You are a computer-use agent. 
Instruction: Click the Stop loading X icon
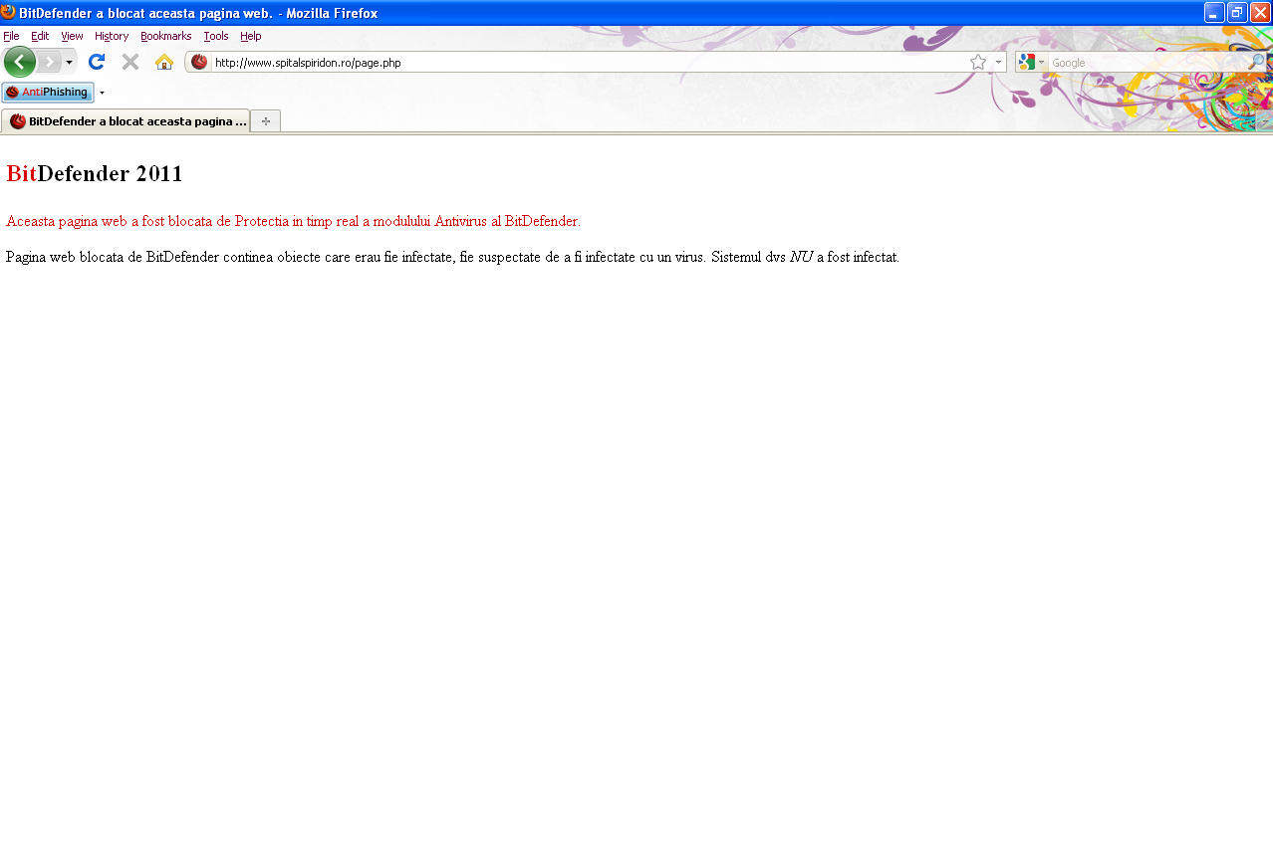click(130, 62)
